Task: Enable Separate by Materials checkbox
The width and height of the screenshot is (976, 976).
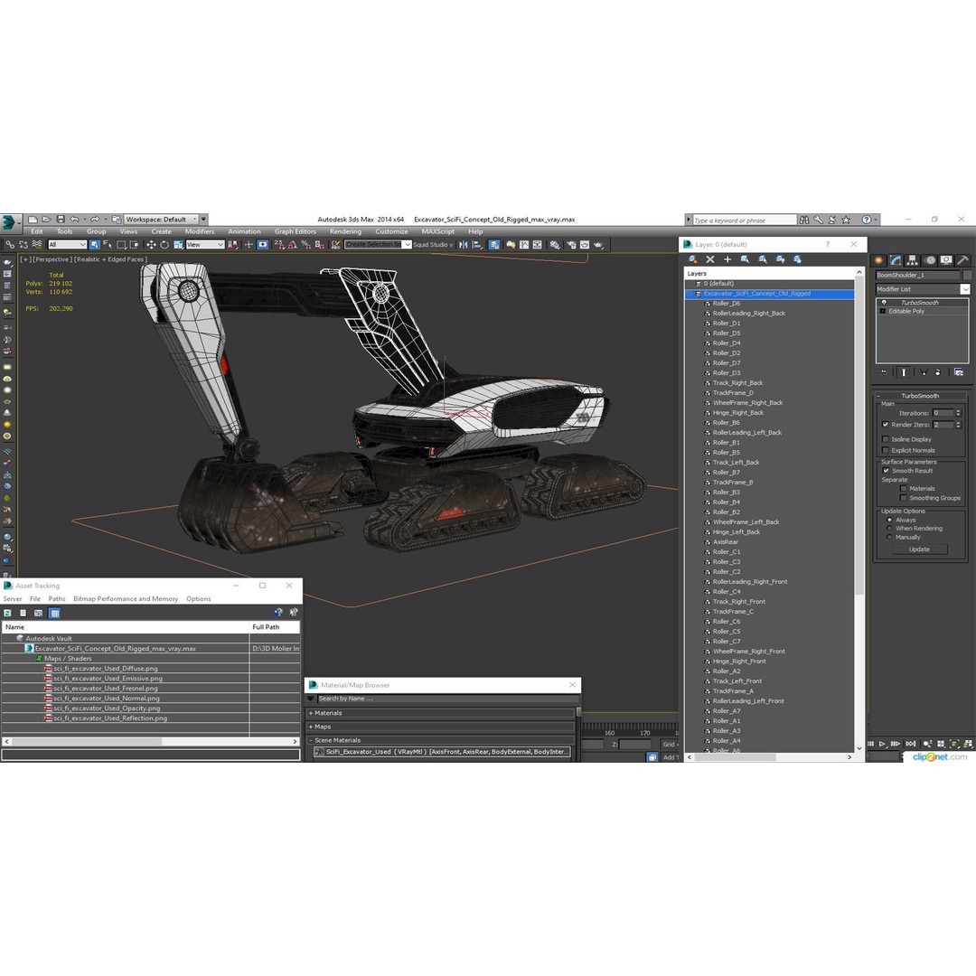Action: click(x=904, y=489)
